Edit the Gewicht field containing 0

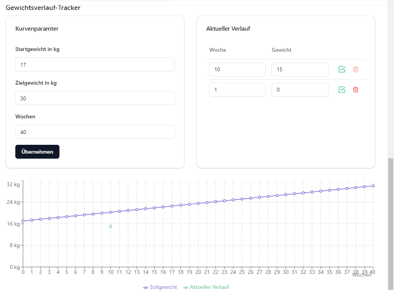[300, 90]
